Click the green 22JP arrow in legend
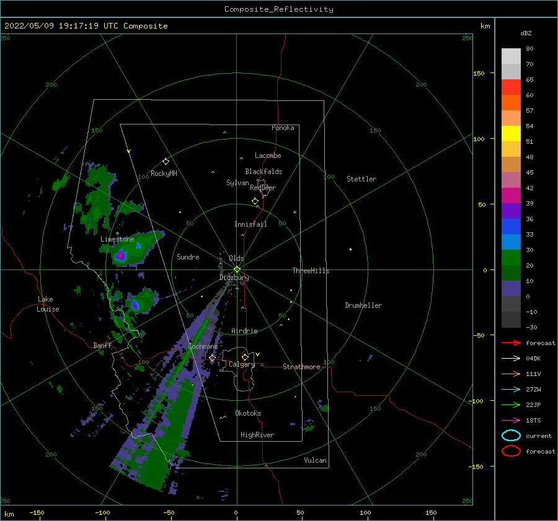Screen dimensions: 558x521 click(511, 405)
